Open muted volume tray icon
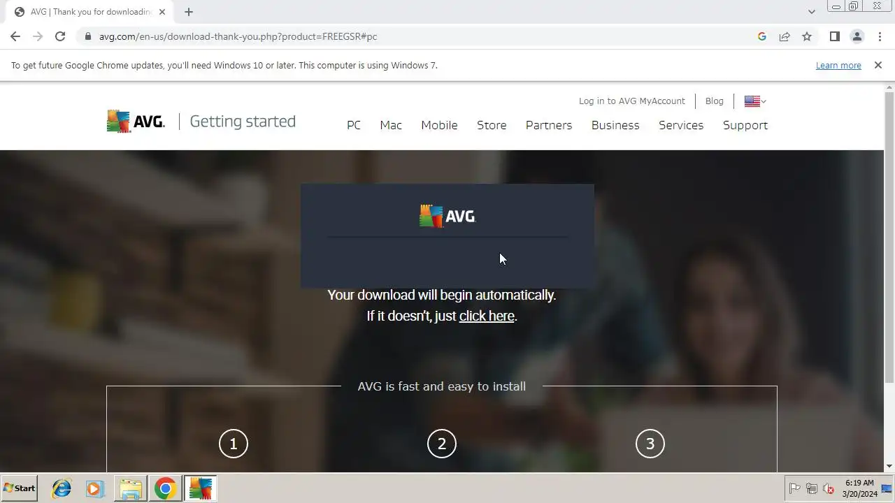The height and width of the screenshot is (503, 895). (x=829, y=488)
